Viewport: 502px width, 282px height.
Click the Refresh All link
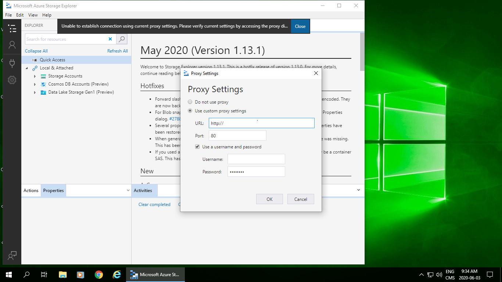click(x=118, y=51)
